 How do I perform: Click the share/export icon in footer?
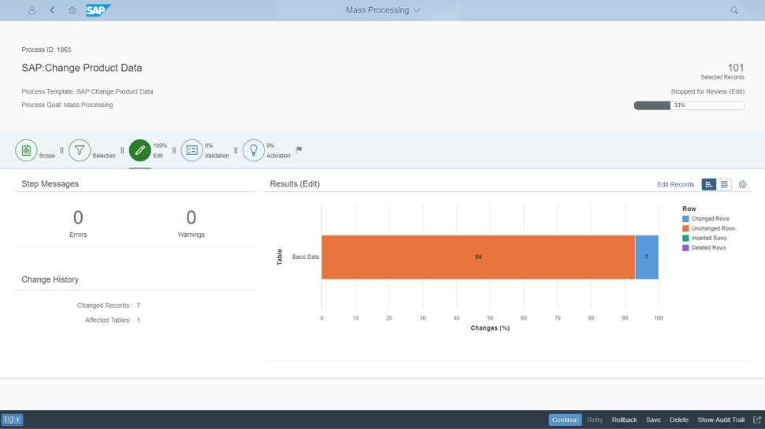(757, 420)
